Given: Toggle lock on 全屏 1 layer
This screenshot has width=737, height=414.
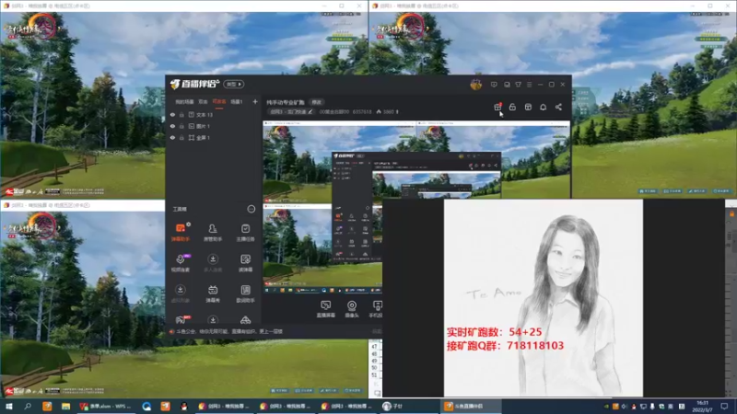Looking at the screenshot, I should point(181,137).
